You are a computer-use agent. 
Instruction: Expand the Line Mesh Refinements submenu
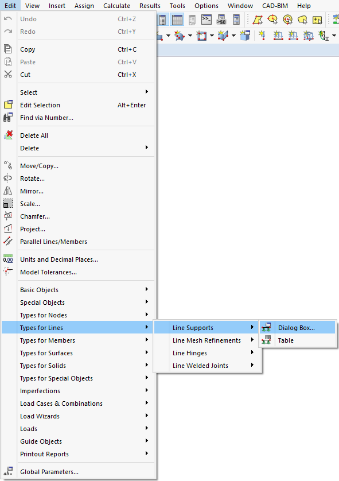[x=208, y=340]
